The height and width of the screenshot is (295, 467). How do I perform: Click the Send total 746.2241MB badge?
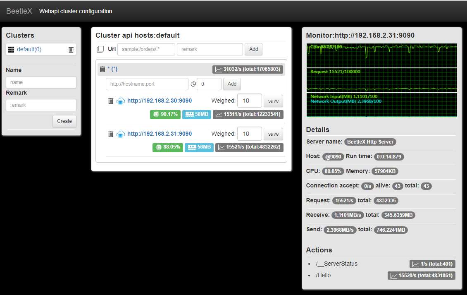pyautogui.click(x=391, y=230)
